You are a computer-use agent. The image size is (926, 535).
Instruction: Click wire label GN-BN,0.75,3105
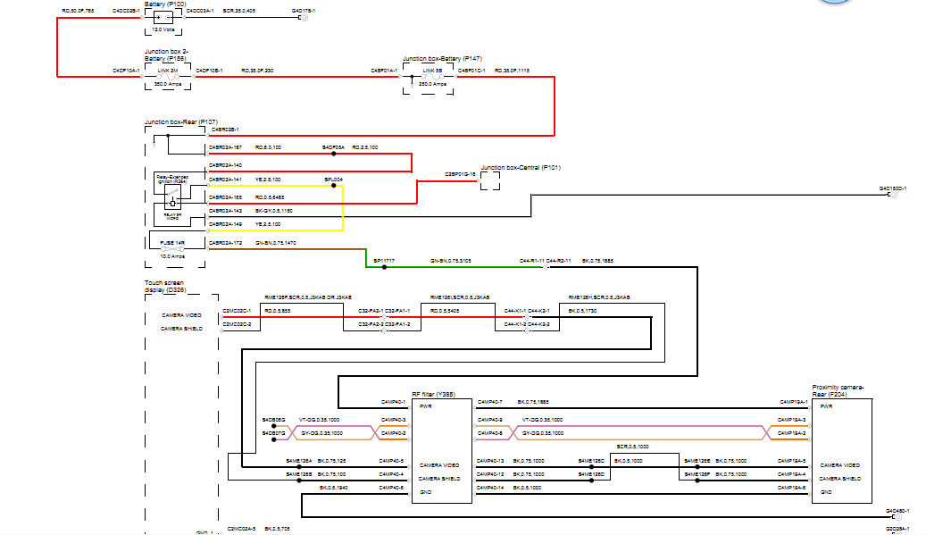(451, 261)
